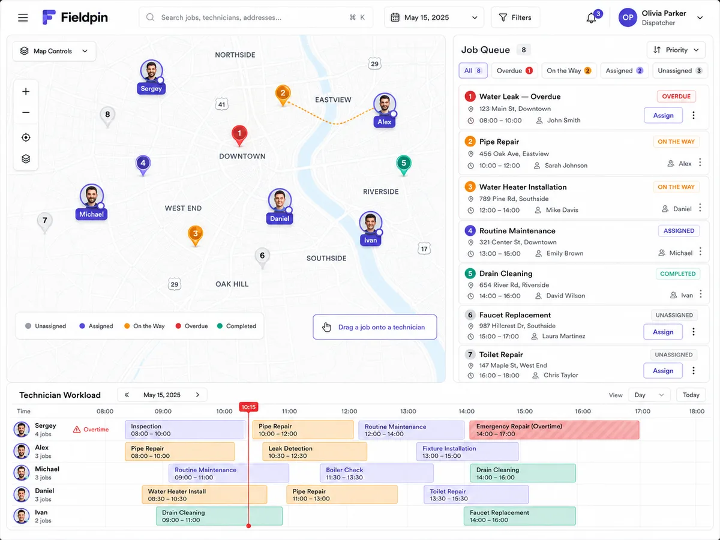Select gray map pin 7
720x540 pixels.
pos(44,223)
